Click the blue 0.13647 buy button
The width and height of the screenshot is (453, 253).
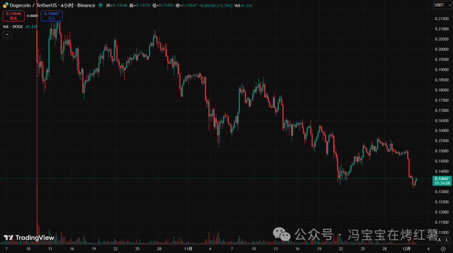pyautogui.click(x=52, y=16)
